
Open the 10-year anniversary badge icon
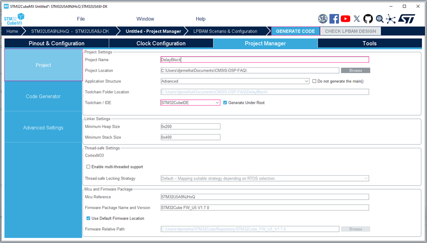tap(323, 19)
